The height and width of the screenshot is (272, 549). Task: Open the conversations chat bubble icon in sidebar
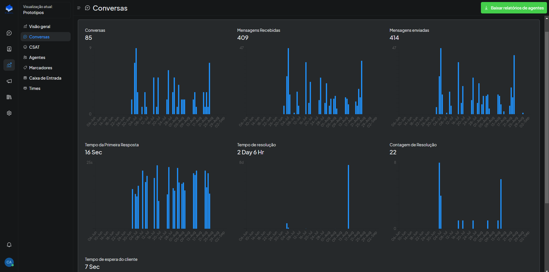click(9, 33)
